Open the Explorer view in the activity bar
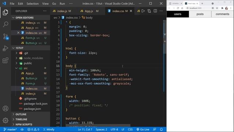The width and height of the screenshot is (234, 132). [5, 12]
